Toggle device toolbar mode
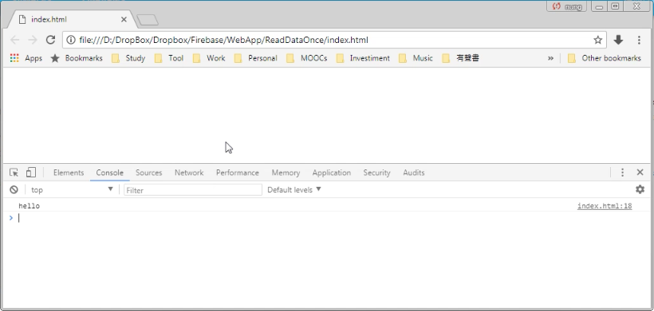Screen dimensions: 654x311 (31, 173)
